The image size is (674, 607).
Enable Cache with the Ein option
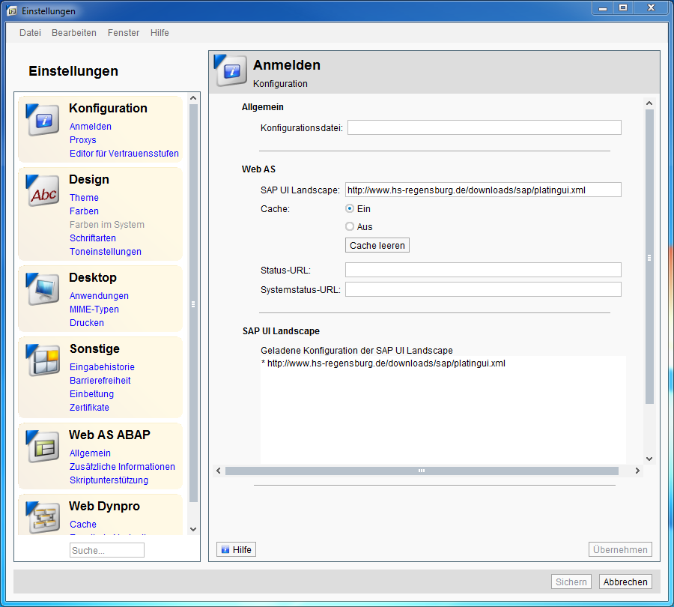[x=350, y=209]
